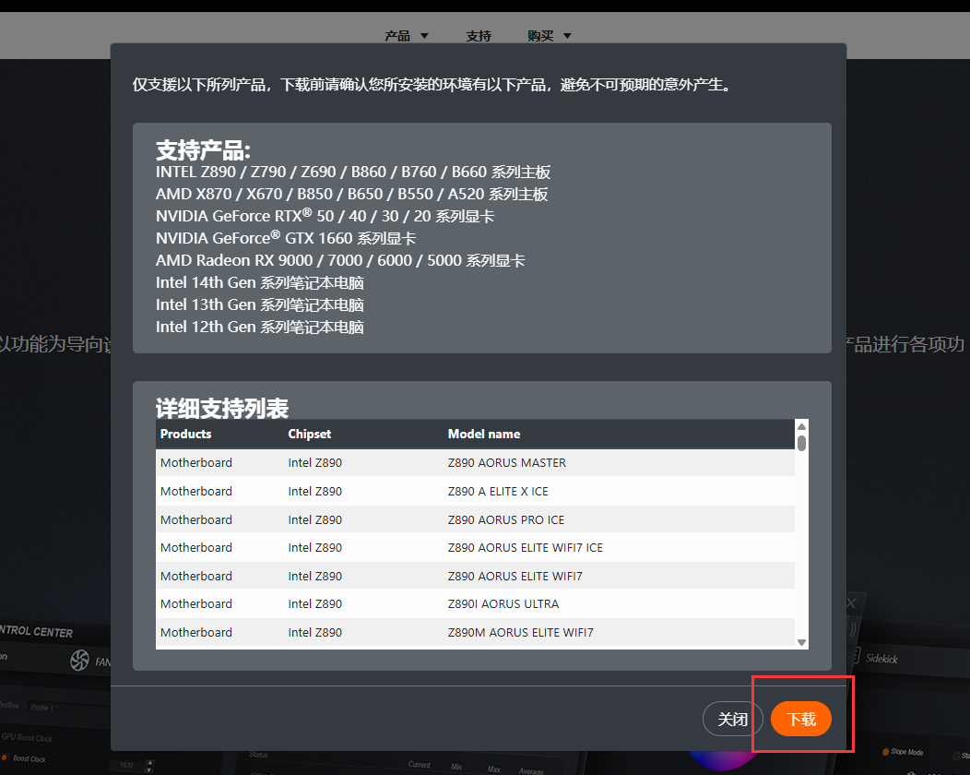This screenshot has width=970, height=775.
Task: Expand the 购买 buy dropdown menu
Action: pyautogui.click(x=550, y=36)
